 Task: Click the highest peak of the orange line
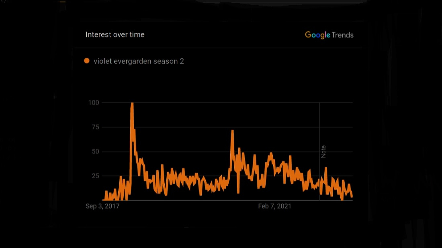click(x=132, y=103)
